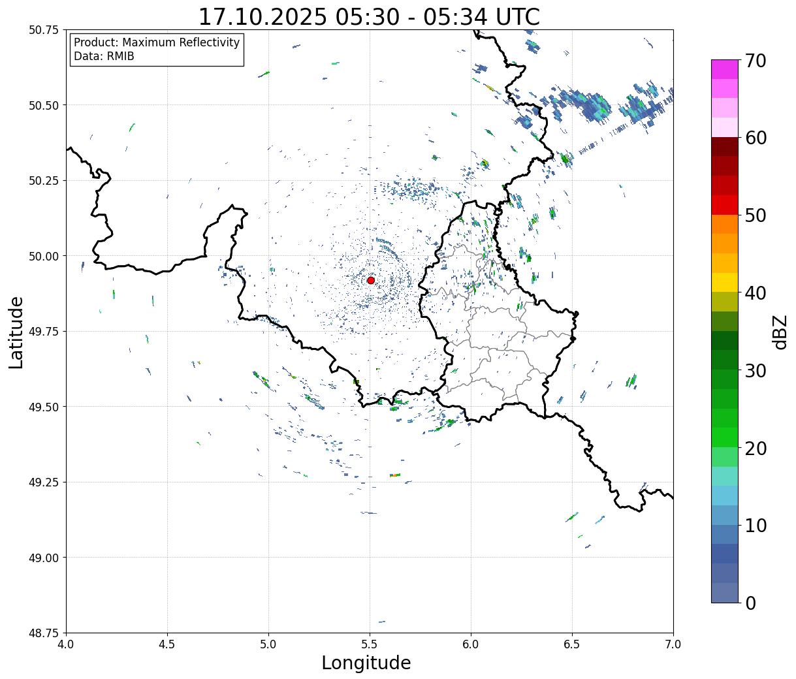
Task: Click the red radar location marker
Action: pos(371,280)
